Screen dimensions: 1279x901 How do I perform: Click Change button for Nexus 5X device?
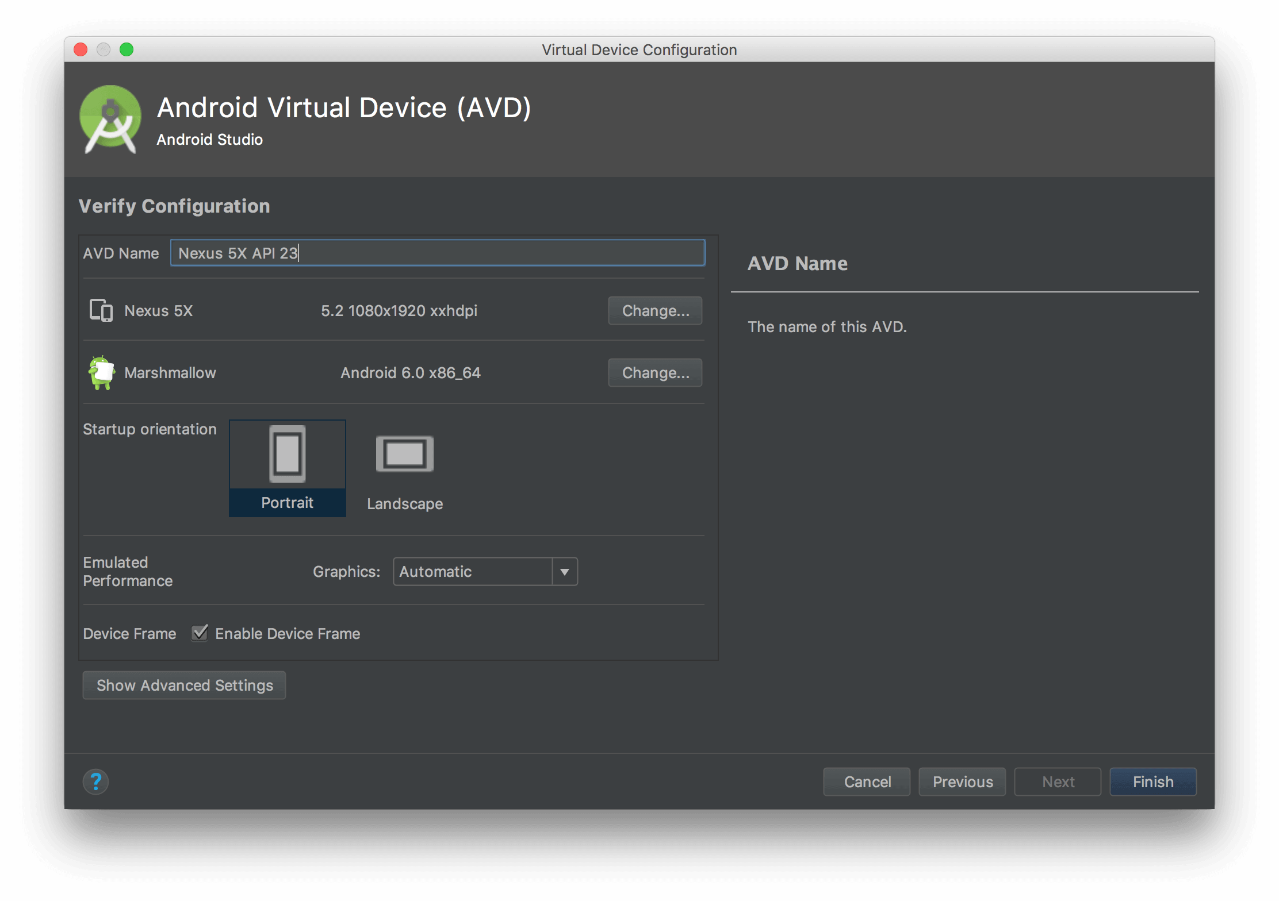(655, 310)
